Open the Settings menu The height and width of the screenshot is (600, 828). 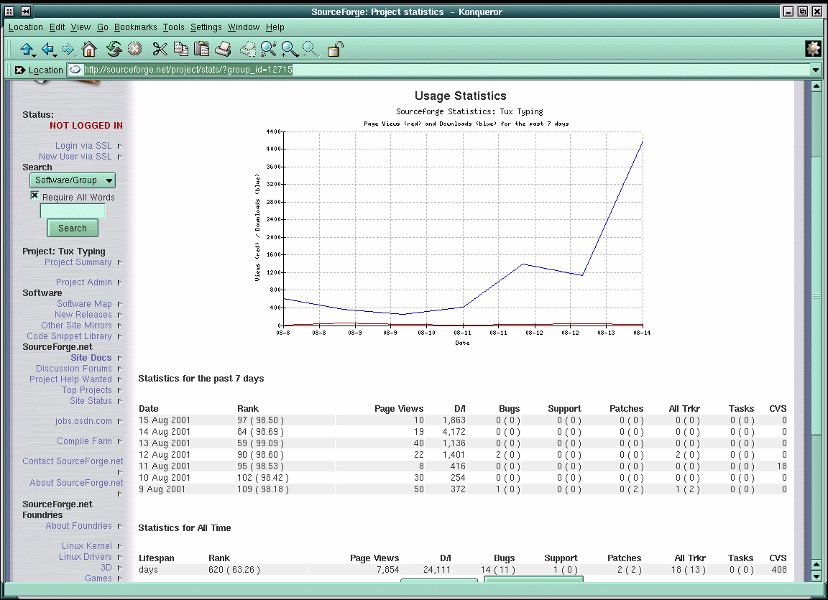point(206,27)
